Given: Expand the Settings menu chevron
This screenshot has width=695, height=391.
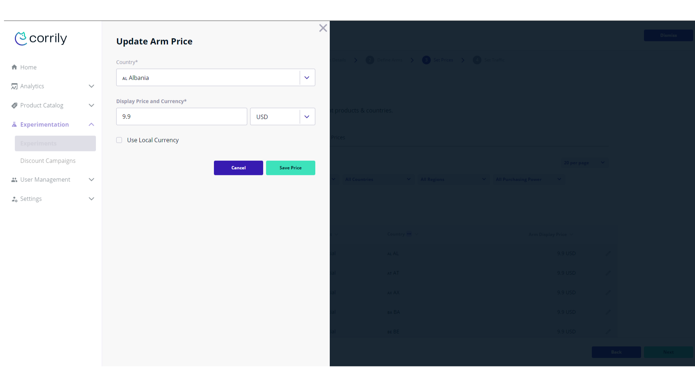Looking at the screenshot, I should pos(91,199).
